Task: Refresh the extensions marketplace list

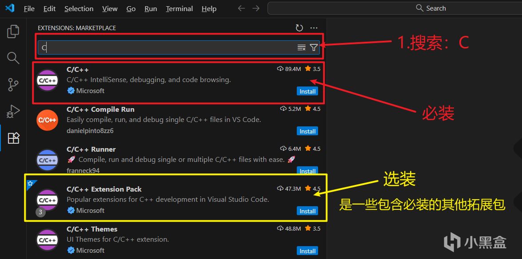Action: [x=299, y=28]
